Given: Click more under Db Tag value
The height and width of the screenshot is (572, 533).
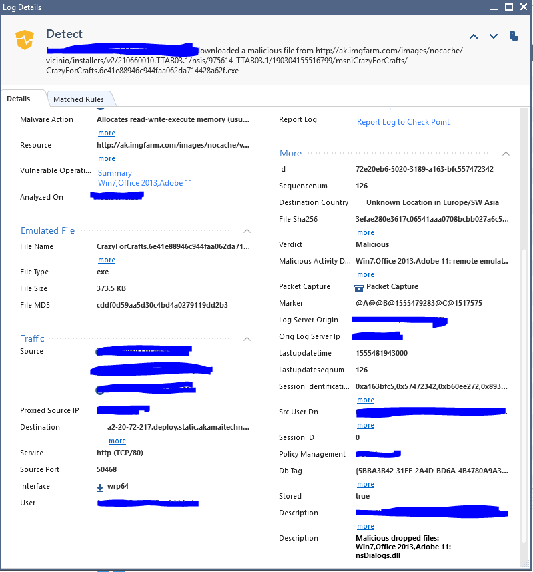Looking at the screenshot, I should [366, 485].
